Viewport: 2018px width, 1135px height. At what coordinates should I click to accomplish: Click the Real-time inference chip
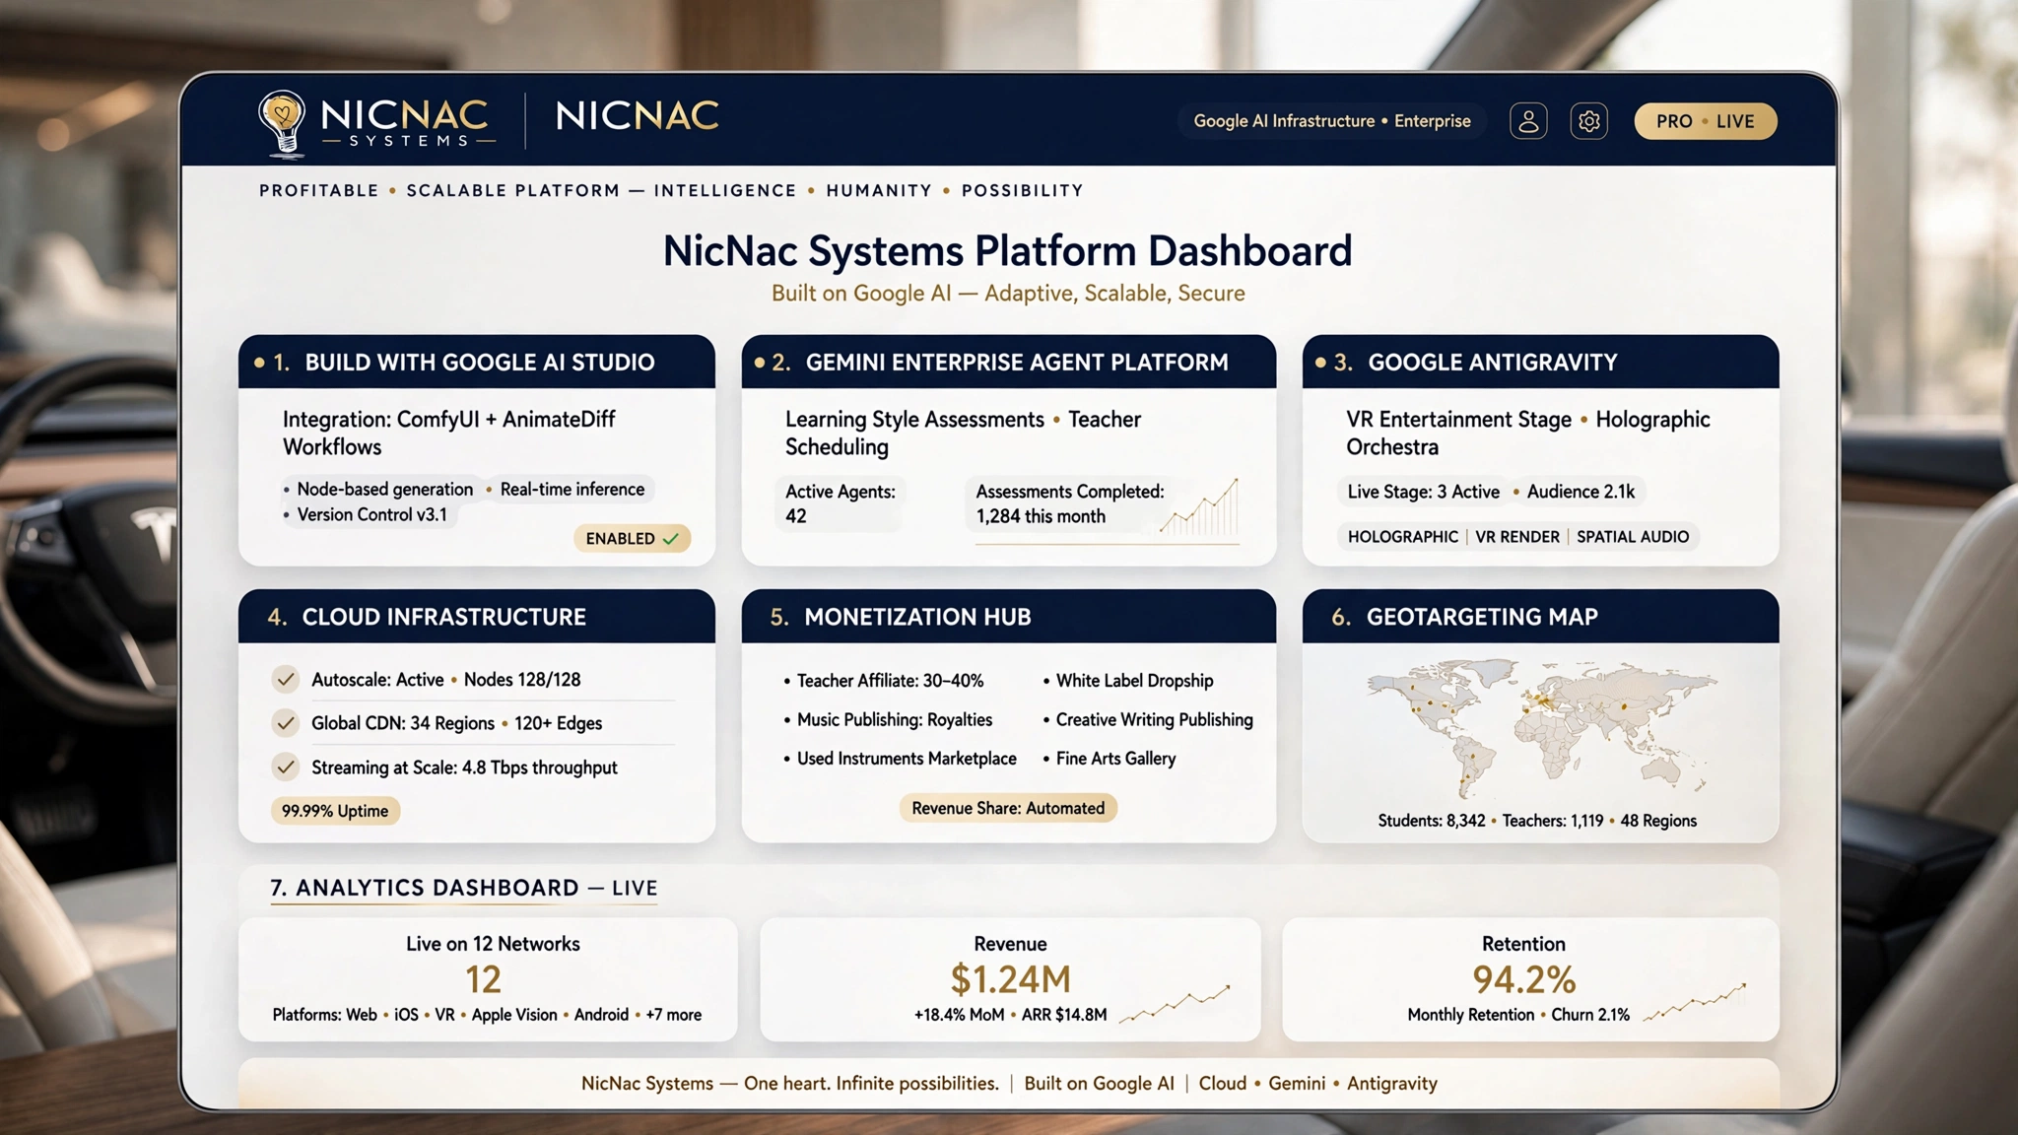tap(572, 489)
